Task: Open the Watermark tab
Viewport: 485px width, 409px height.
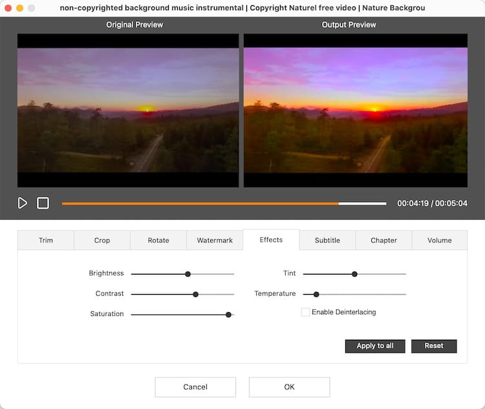Action: tap(215, 240)
